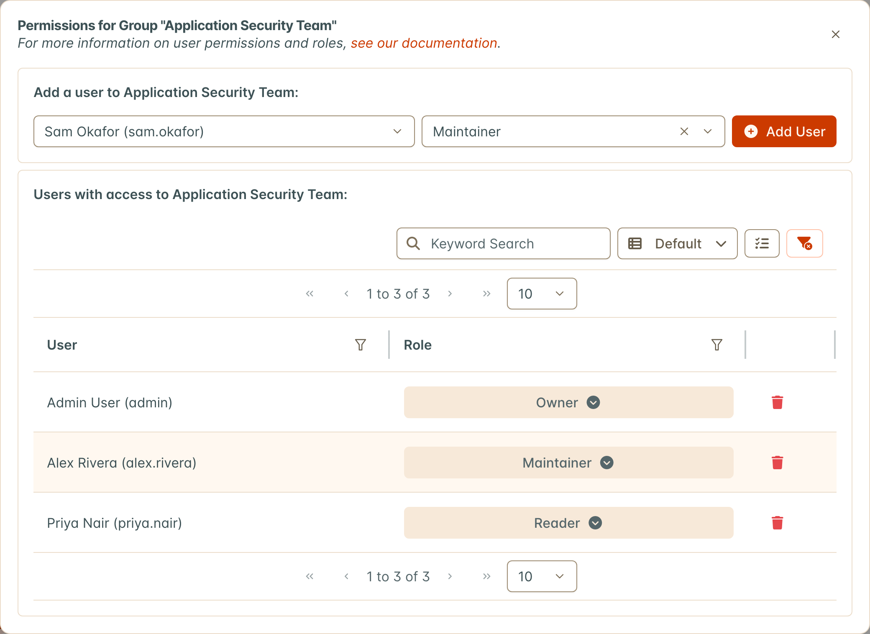Screen dimensions: 870x634
Task: Go to the previous page in the bottom pager
Action: 346,576
